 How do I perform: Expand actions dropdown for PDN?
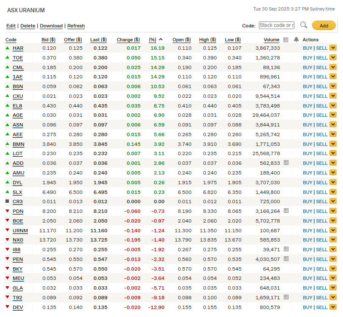pos(333,211)
